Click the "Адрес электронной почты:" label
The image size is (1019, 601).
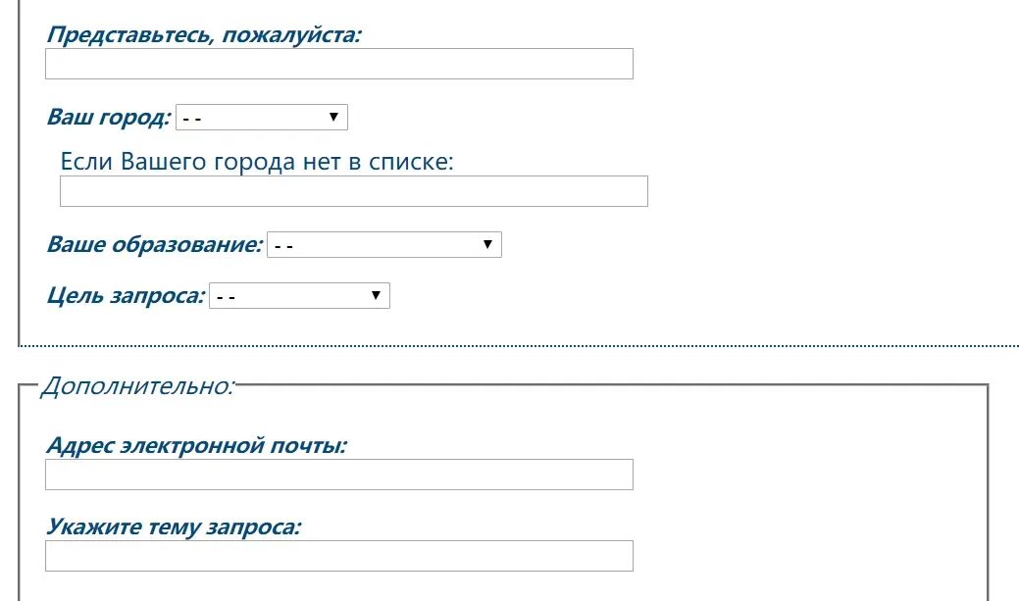click(196, 446)
